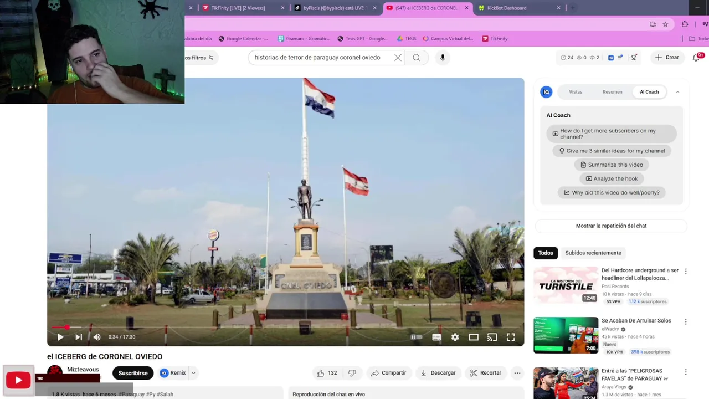Viewport: 709px width, 399px height.
Task: Subscribe to the channel via Suscribirse
Action: coord(133,373)
